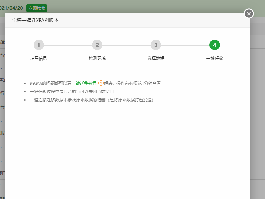Click the dialog title 宝塔一键迁移API版本
The image size is (265, 199).
[35, 20]
